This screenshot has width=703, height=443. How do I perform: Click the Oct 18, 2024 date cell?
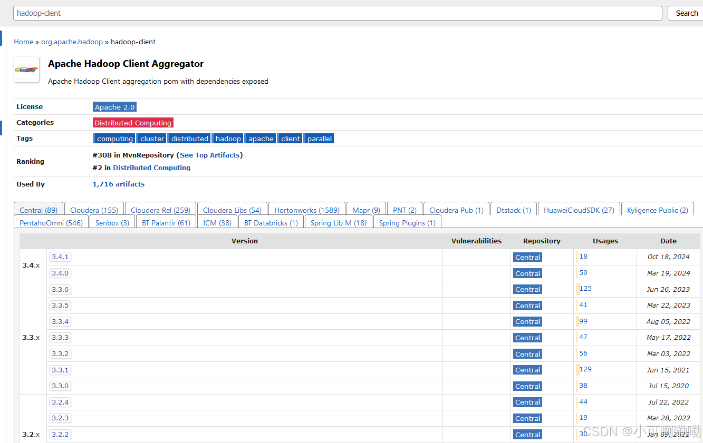[x=669, y=257]
